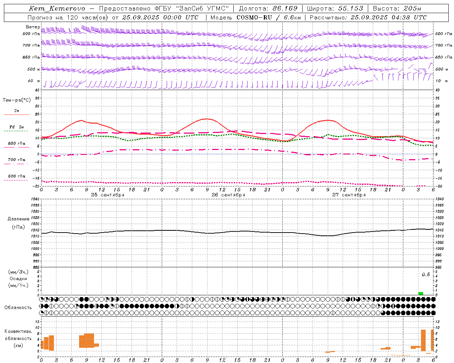Viewport: 454px width, 363px height.
Task: Click the Td 2м legend entry
Action: [x=16, y=127]
